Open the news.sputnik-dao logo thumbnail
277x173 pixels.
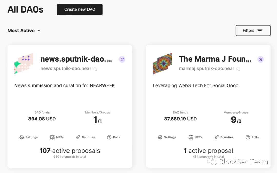[24, 64]
